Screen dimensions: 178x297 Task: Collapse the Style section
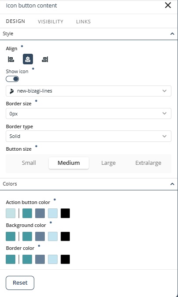tap(172, 34)
